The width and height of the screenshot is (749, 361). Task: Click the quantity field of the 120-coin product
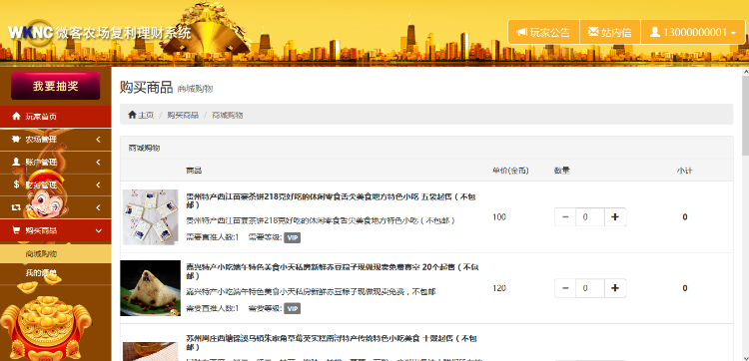click(590, 288)
